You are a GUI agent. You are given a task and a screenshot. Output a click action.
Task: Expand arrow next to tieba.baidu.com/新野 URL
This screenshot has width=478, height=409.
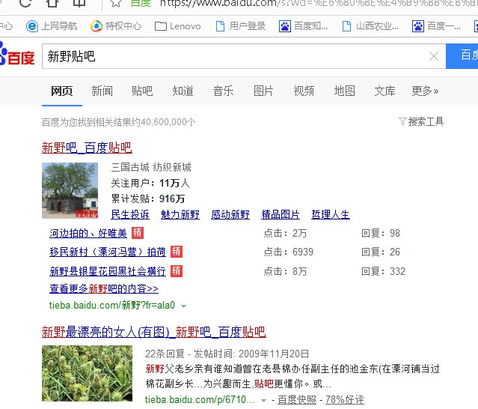[x=183, y=306]
